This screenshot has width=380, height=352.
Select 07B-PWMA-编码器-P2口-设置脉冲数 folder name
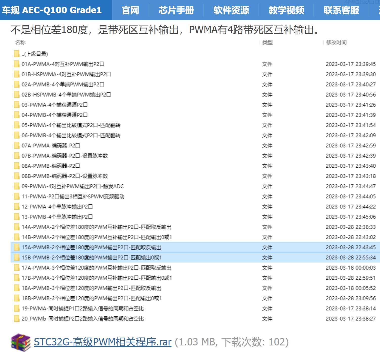coord(65,156)
